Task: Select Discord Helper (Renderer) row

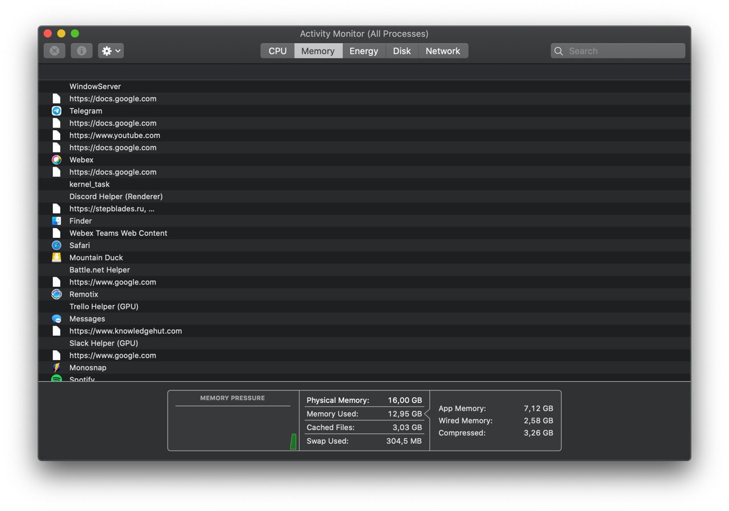Action: (364, 196)
